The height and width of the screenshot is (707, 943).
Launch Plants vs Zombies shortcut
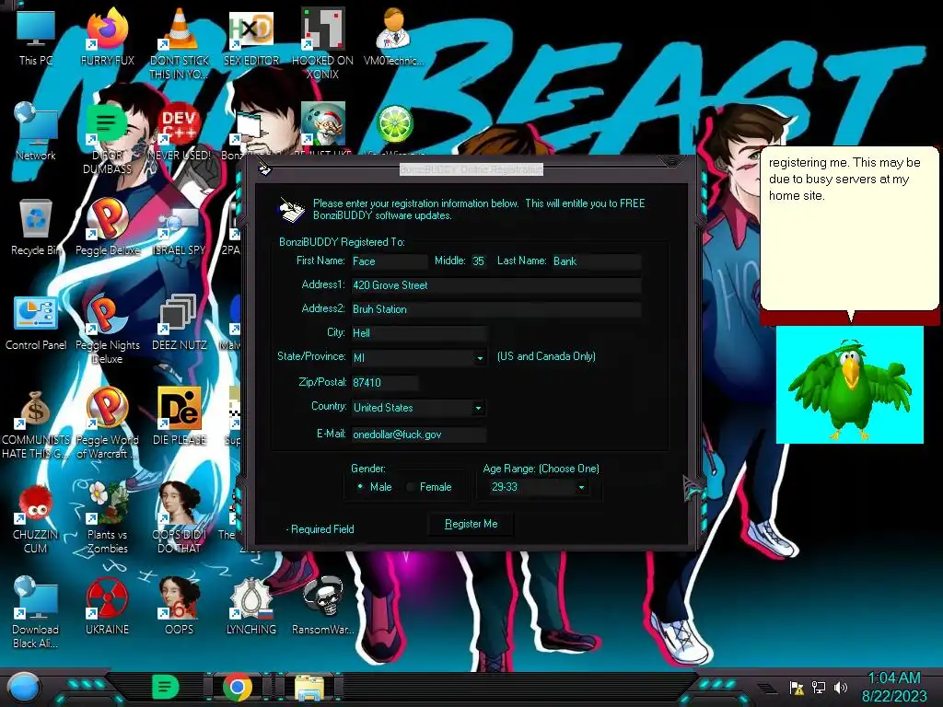tap(107, 518)
